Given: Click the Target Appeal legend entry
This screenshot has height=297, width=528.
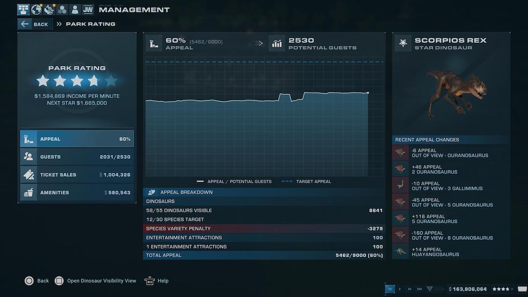Looking at the screenshot, I should coord(306,181).
